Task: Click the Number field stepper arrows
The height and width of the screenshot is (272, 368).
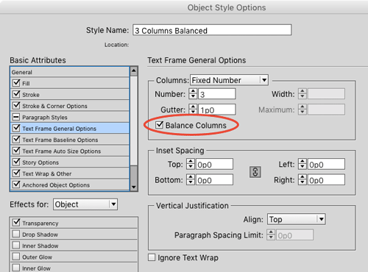Action: point(193,94)
